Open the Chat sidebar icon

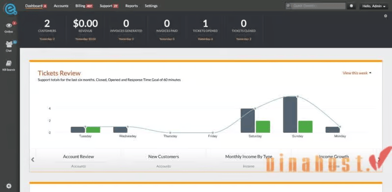click(9, 45)
